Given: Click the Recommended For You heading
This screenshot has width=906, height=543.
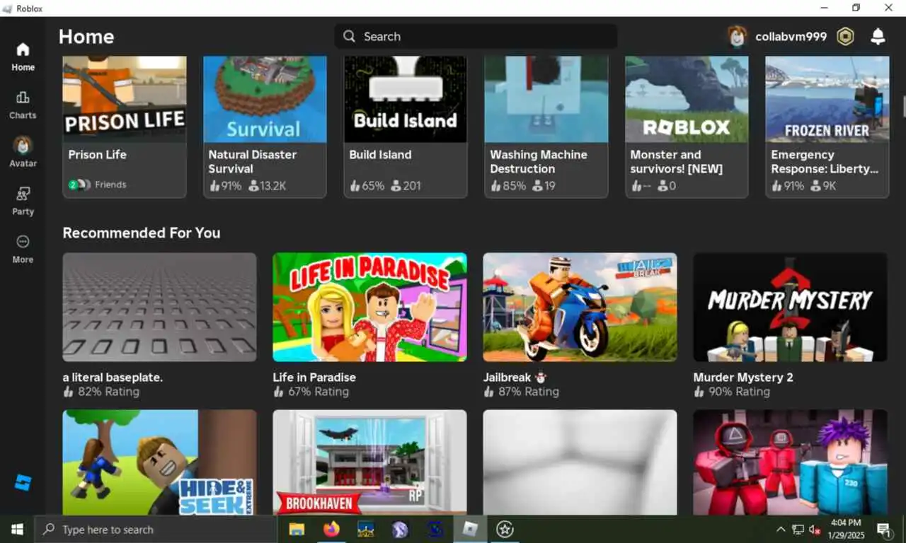Looking at the screenshot, I should tap(142, 233).
